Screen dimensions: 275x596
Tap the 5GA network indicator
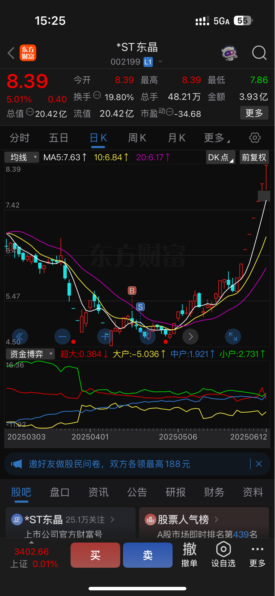click(x=221, y=21)
